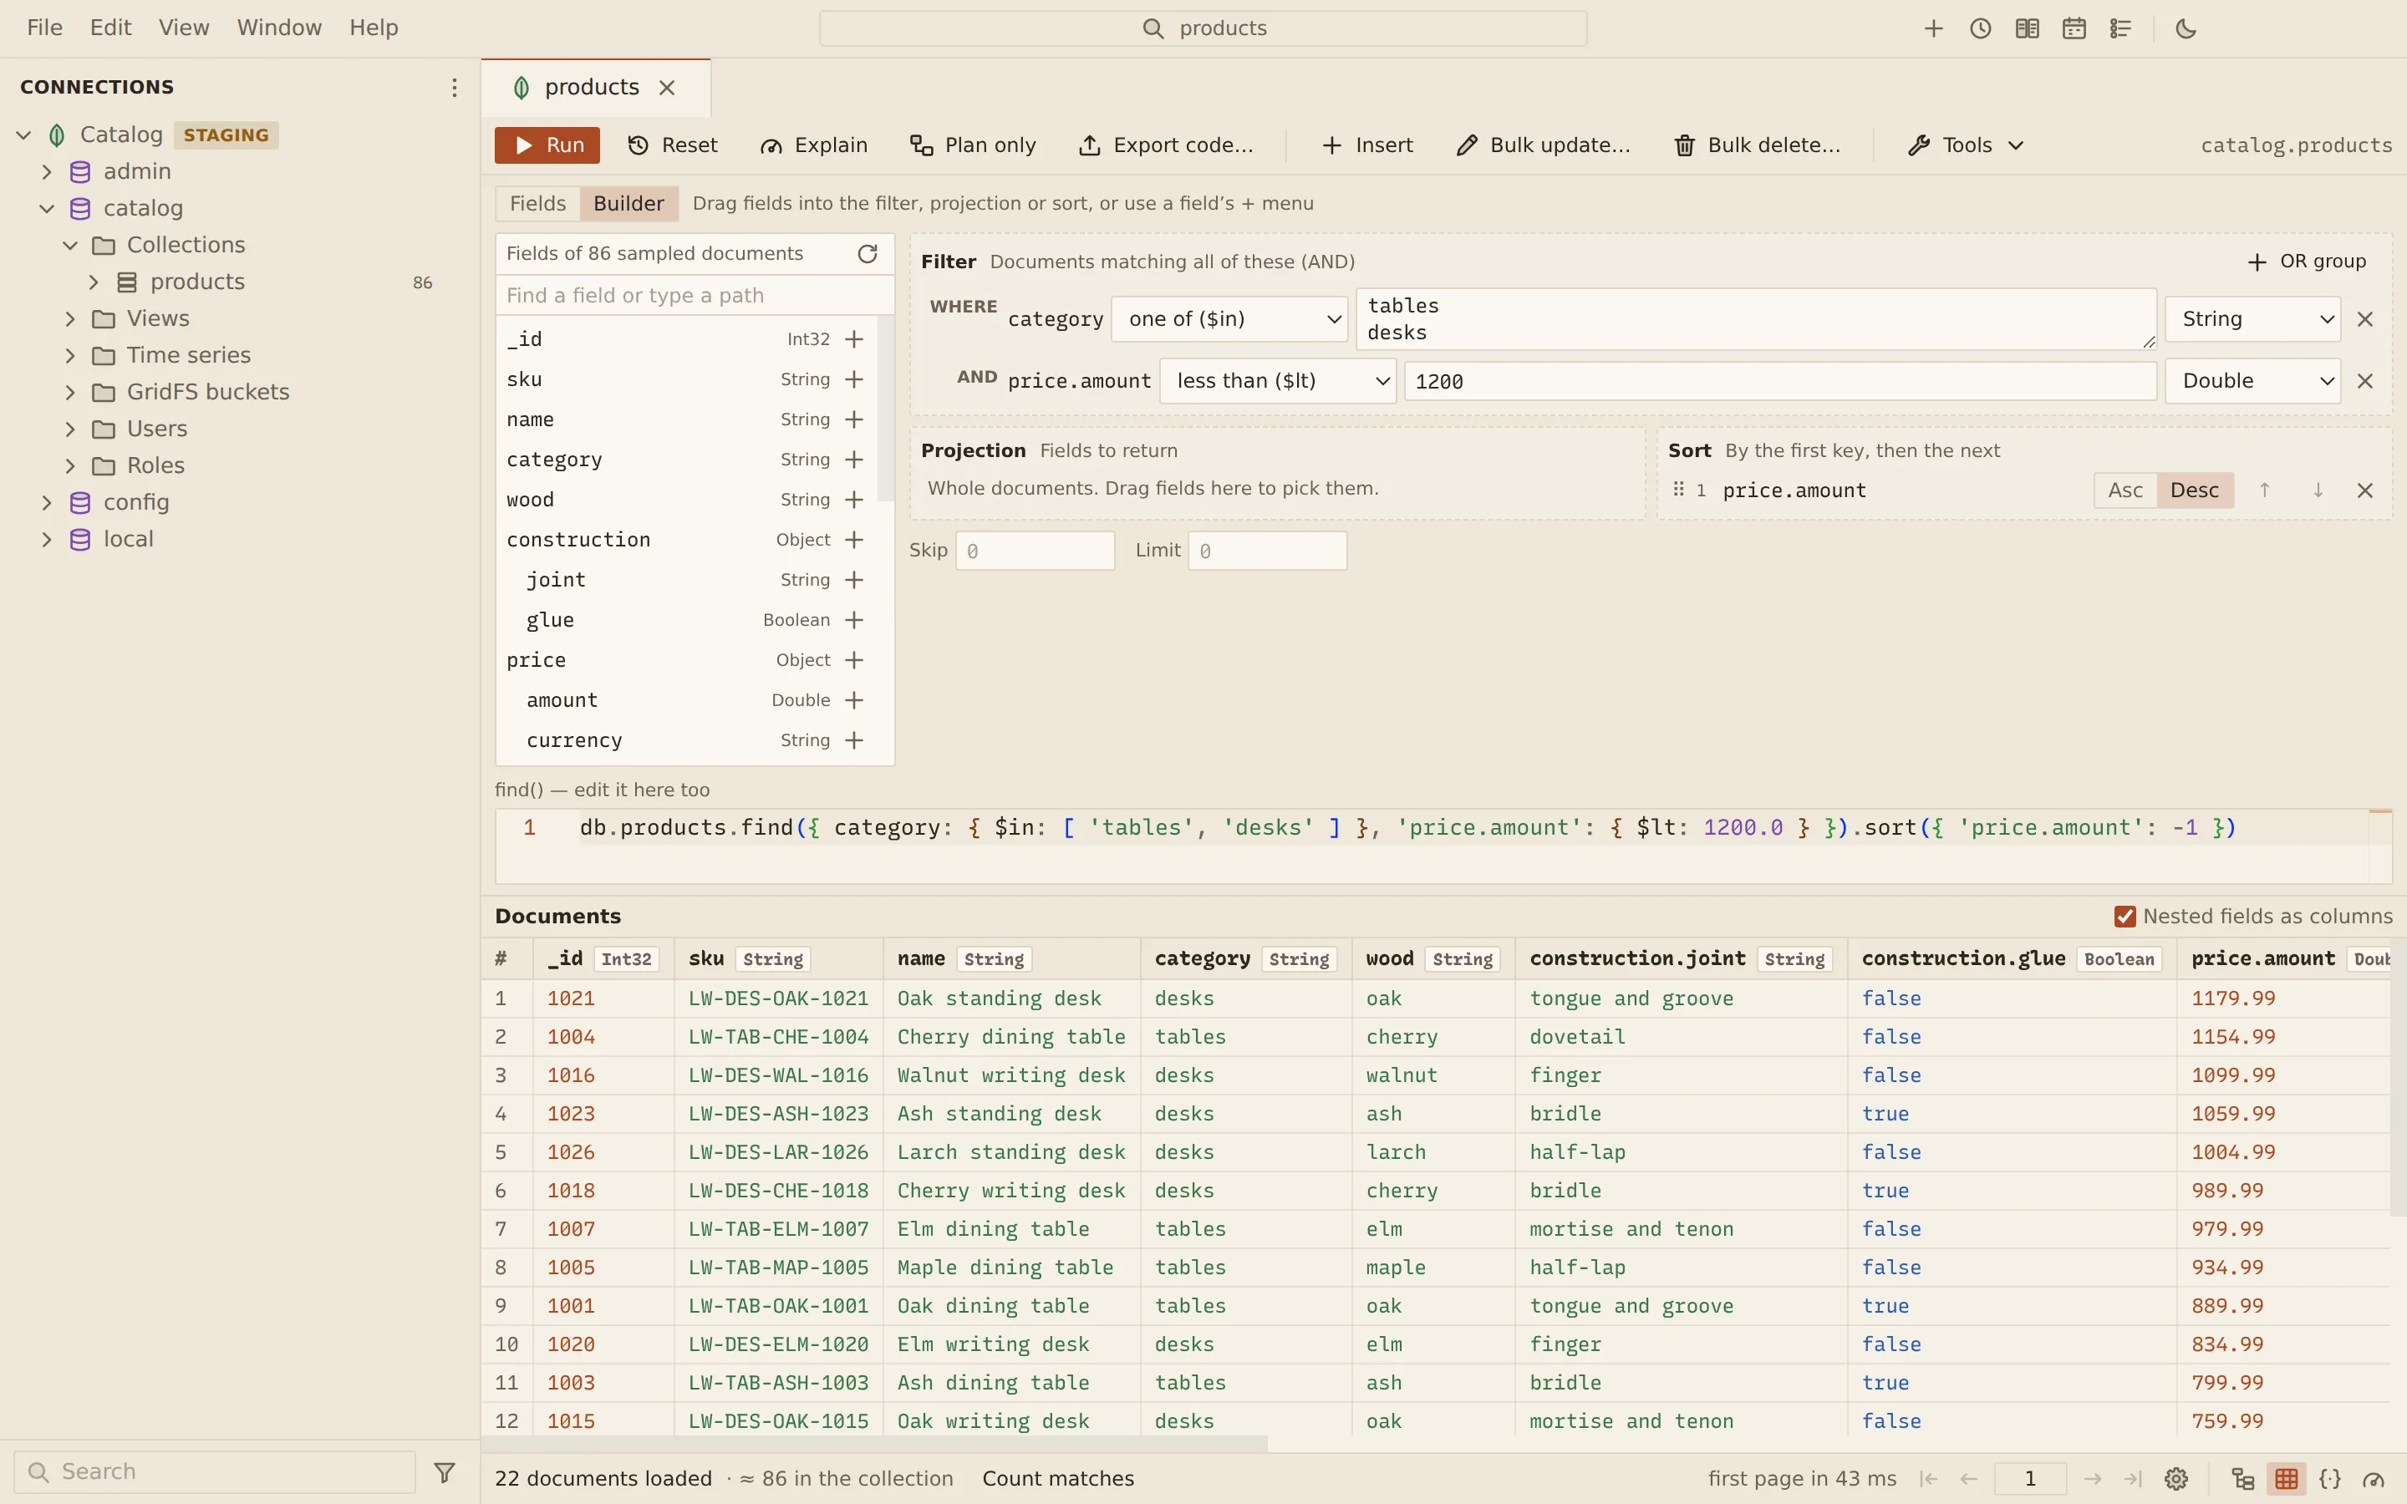The height and width of the screenshot is (1504, 2407).
Task: Click Count matches link
Action: click(1057, 1479)
